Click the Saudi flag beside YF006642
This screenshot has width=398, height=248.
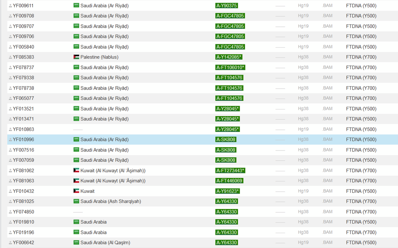point(76,242)
